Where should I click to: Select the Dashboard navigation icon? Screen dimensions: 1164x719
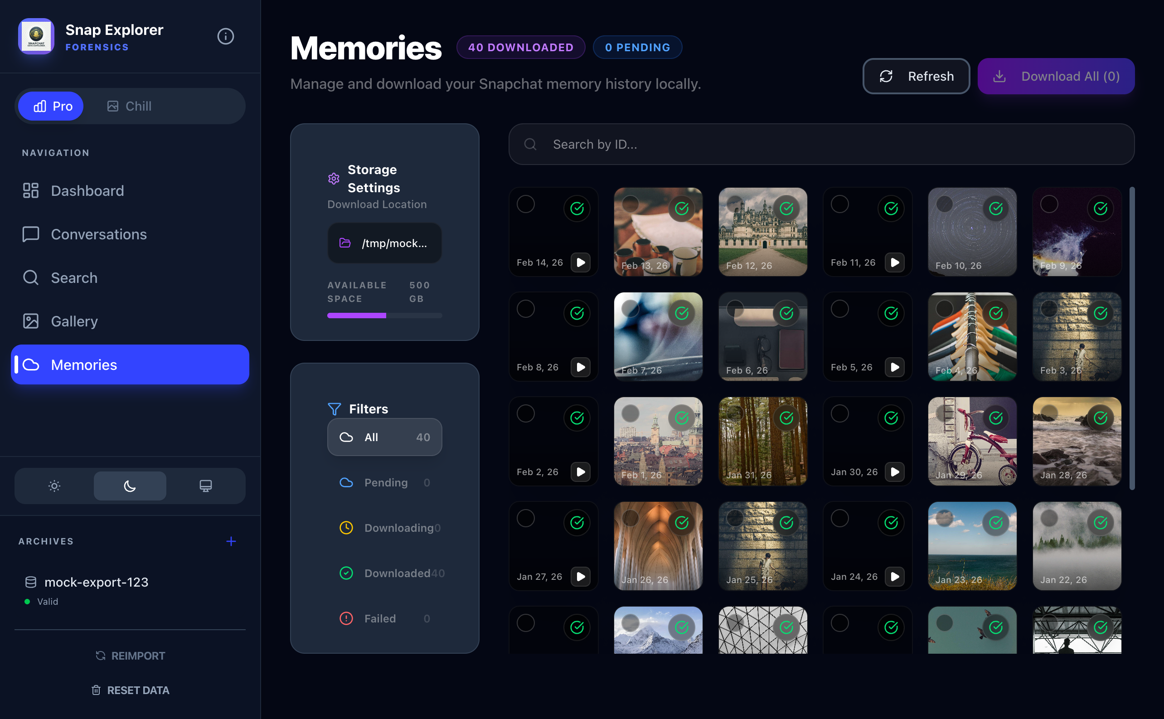(30, 190)
